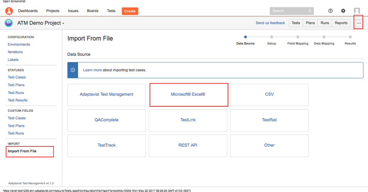The image size is (368, 192).
Task: Open Test Runs under Custom Fields
Action: (16, 133)
